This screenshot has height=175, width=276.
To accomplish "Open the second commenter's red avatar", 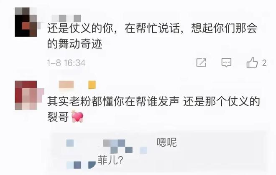I will (26, 95).
